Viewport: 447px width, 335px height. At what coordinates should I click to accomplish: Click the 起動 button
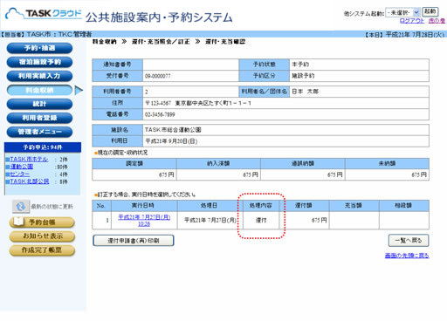(x=430, y=11)
